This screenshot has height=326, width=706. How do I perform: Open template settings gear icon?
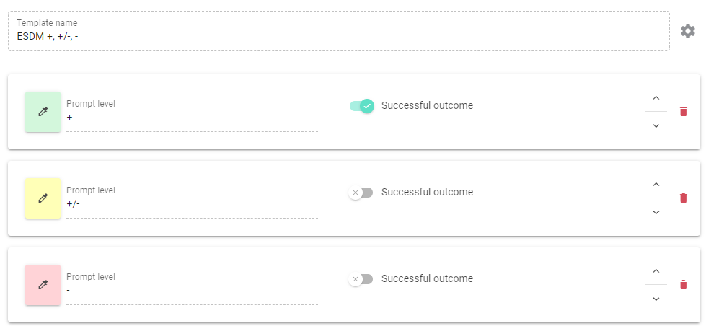(688, 31)
